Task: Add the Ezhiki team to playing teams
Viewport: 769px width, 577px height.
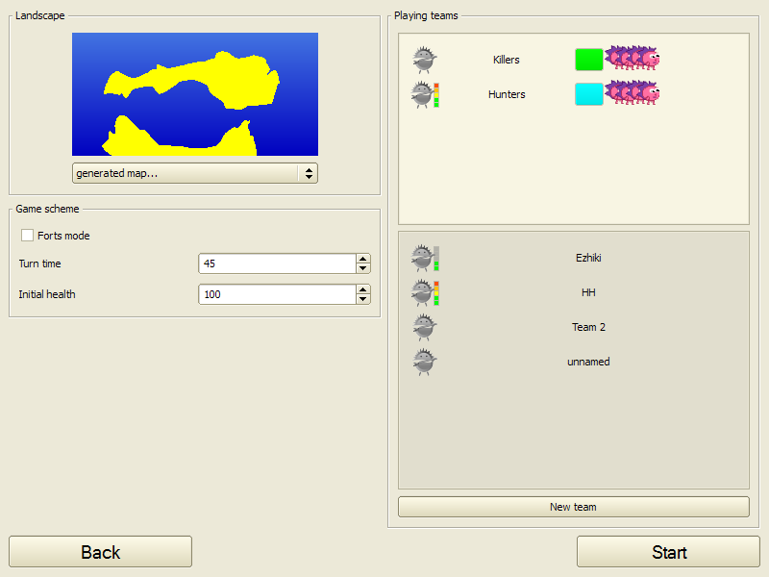Action: 588,258
